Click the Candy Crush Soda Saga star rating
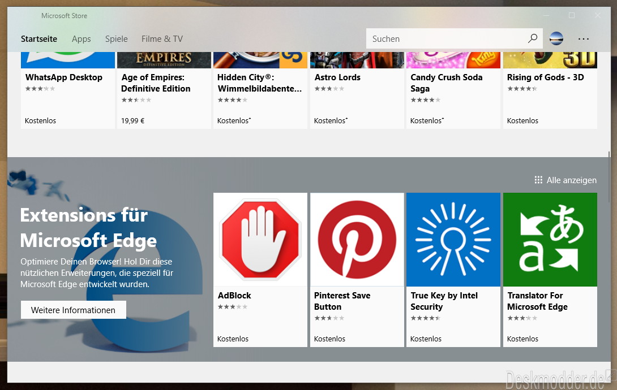Screen dimensions: 617x390 [x=425, y=99]
